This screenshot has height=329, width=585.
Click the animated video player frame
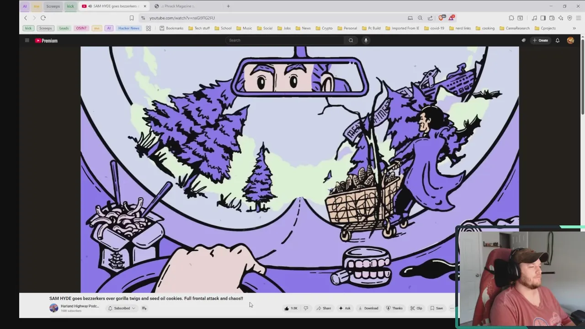point(299,169)
